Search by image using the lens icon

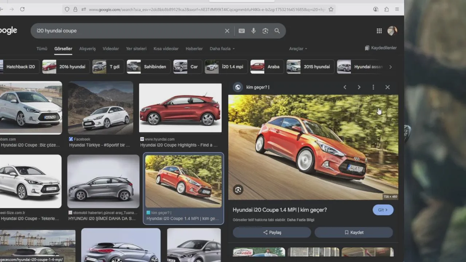pos(265,31)
